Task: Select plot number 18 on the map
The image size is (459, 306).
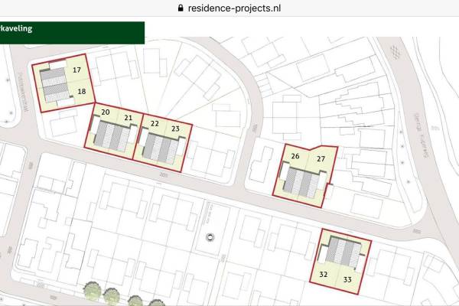Action: point(81,92)
